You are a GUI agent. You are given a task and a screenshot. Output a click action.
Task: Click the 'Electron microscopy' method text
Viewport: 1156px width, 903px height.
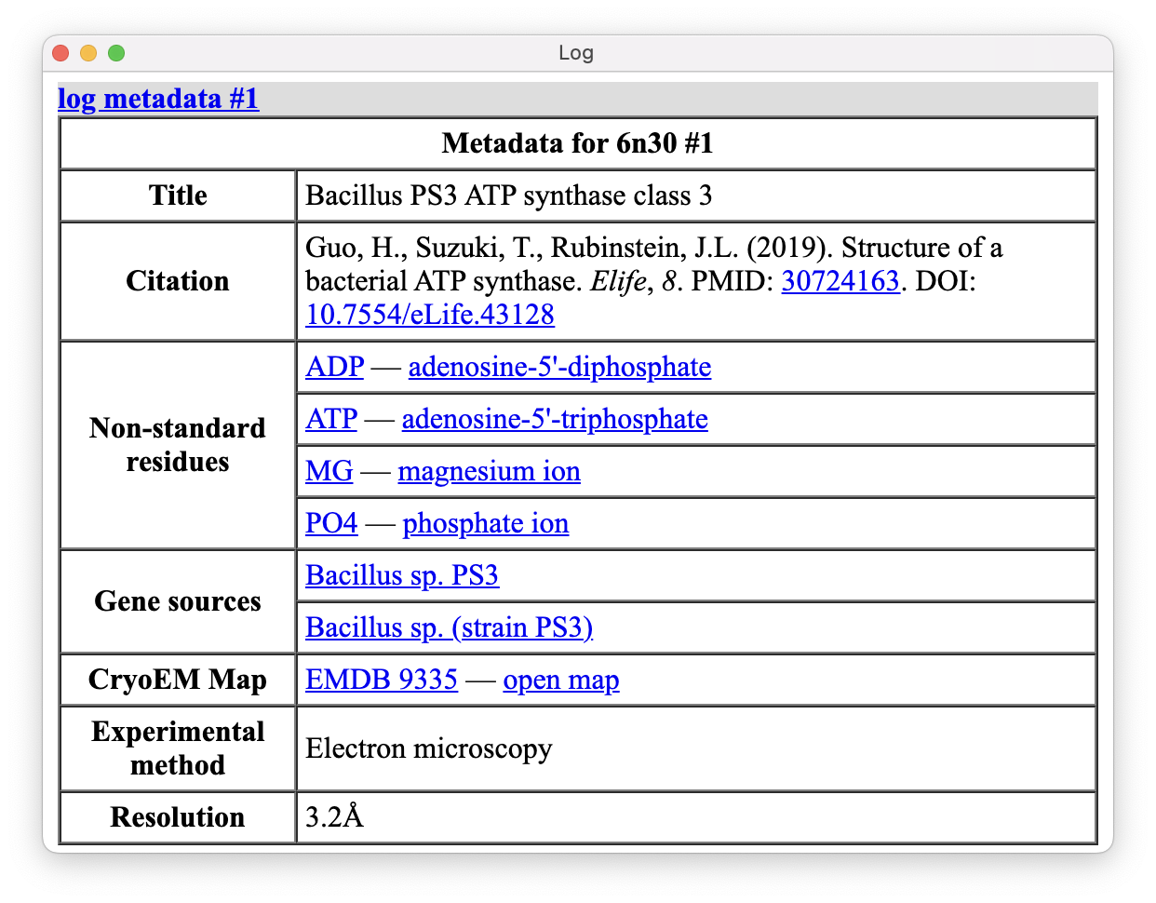coord(429,748)
